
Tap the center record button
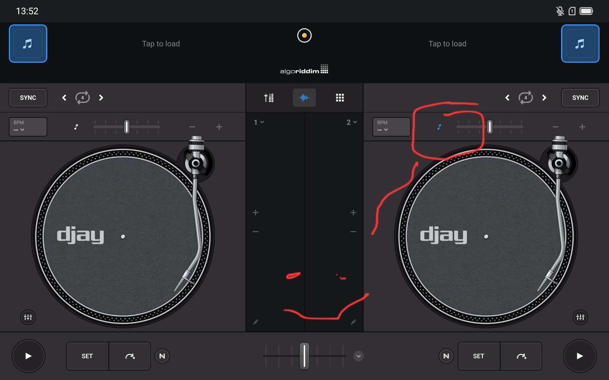click(x=304, y=35)
